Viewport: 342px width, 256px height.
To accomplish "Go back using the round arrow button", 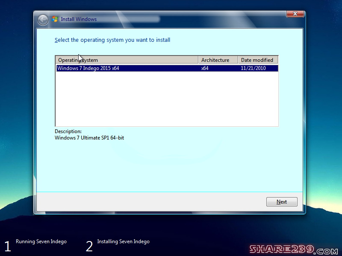I will pos(43,20).
